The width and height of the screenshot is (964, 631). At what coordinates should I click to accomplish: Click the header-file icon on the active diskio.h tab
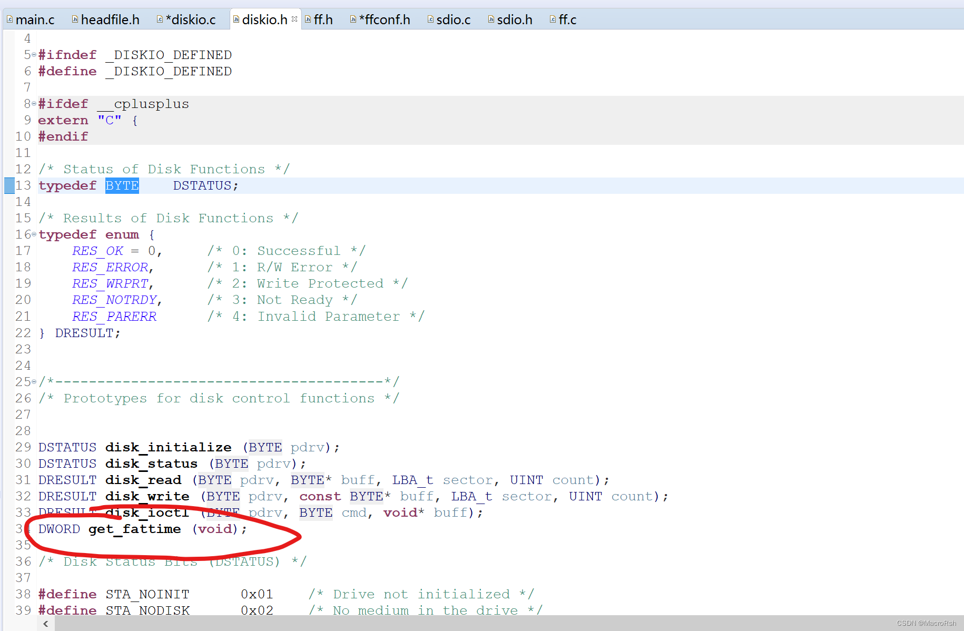click(x=235, y=18)
